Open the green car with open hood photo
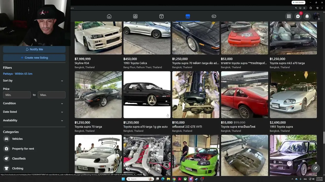The height and width of the screenshot is (182, 325). 196,155
